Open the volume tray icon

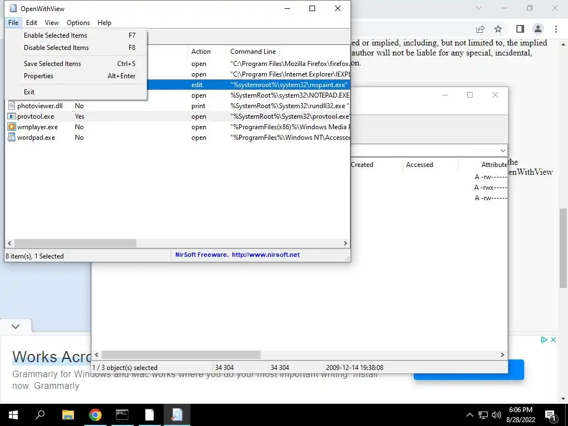tap(496, 415)
